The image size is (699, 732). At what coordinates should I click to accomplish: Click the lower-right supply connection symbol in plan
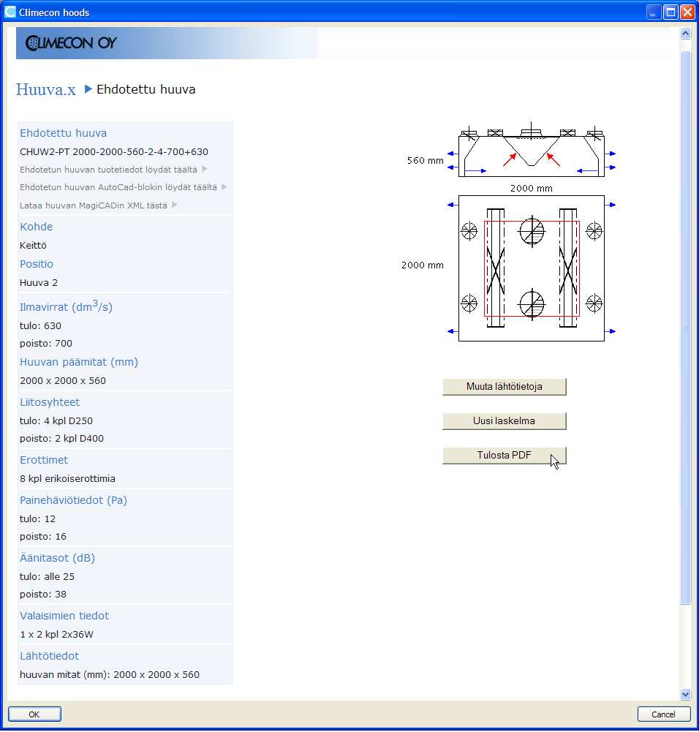pyautogui.click(x=594, y=303)
